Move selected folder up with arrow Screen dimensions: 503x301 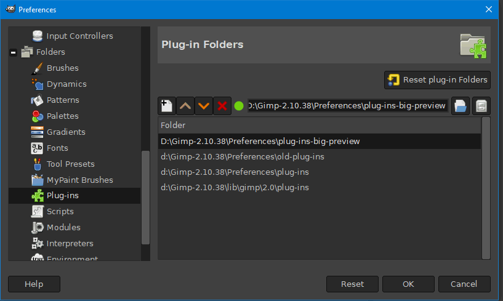click(x=185, y=106)
